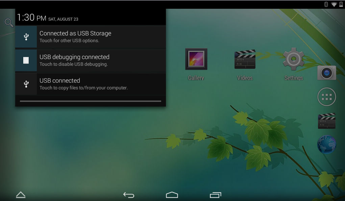Open the all-apps drawer grid button
Image resolution: width=345 pixels, height=201 pixels.
tap(326, 97)
